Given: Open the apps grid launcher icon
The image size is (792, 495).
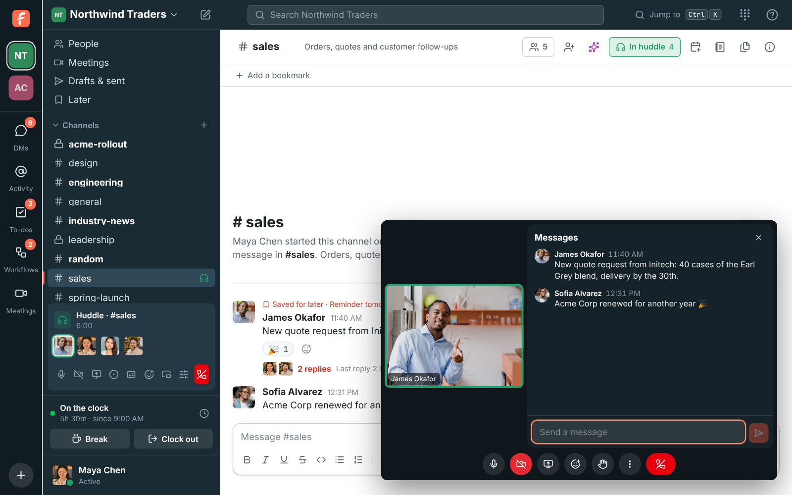Looking at the screenshot, I should tap(744, 15).
